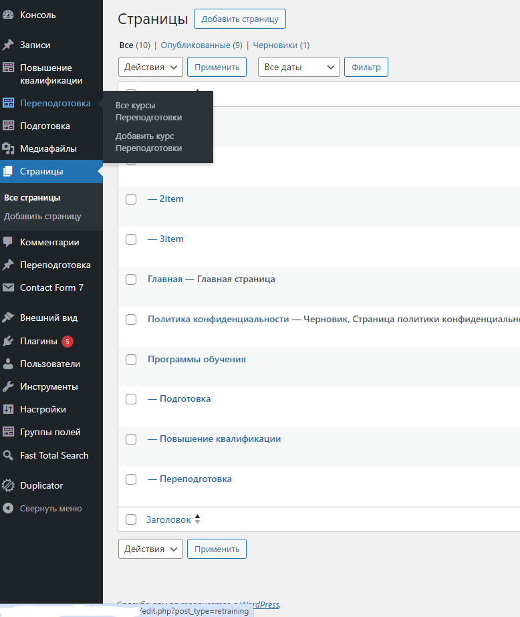Open the Все даты date filter dropdown
Viewport: 520px width, 617px height.
point(299,67)
